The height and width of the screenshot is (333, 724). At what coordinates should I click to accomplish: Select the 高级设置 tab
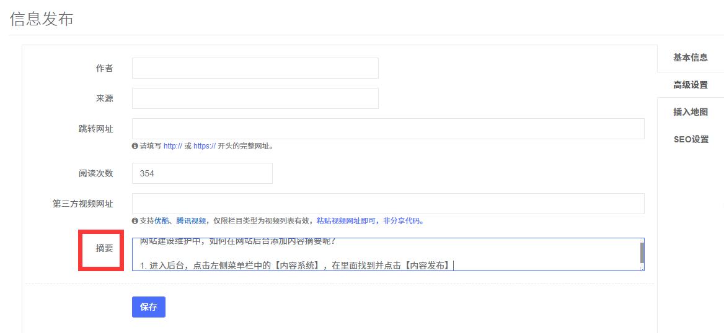click(690, 85)
